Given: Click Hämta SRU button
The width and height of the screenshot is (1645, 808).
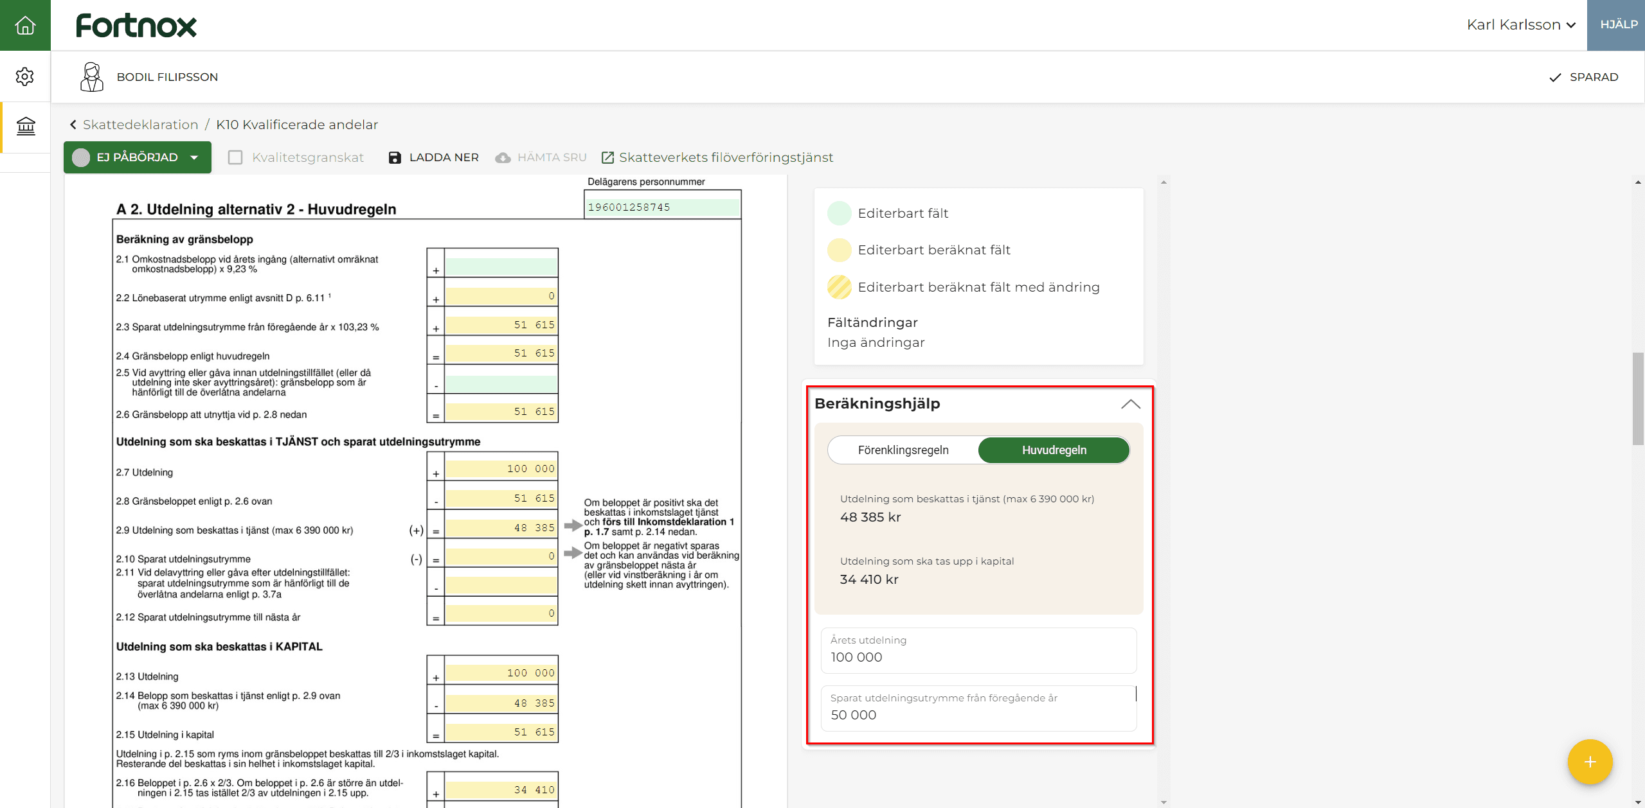Looking at the screenshot, I should point(541,157).
